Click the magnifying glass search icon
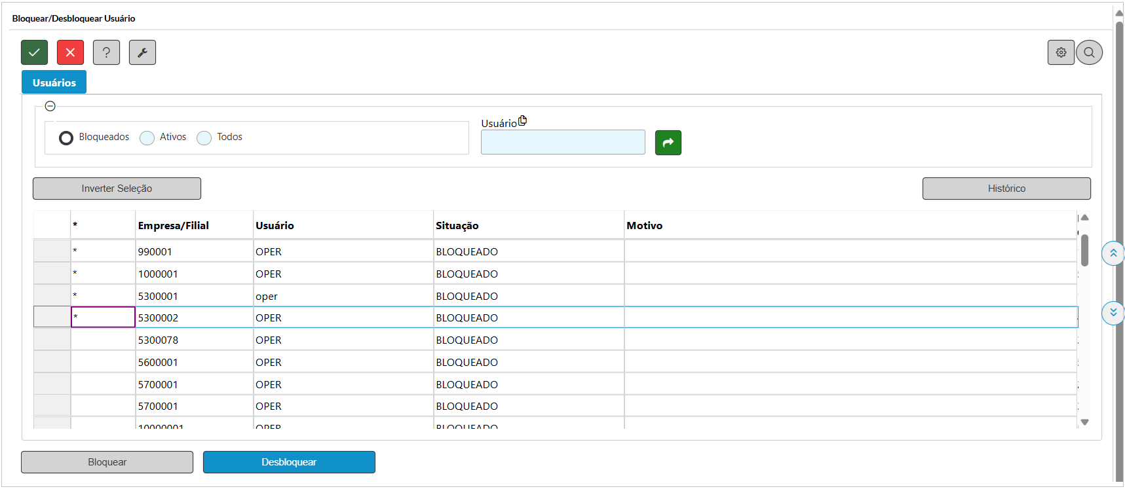Screen dimensions: 1125x489 click(1089, 52)
